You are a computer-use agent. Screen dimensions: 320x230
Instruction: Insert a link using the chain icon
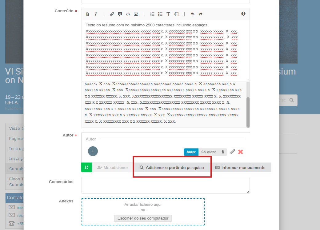[x=112, y=14]
